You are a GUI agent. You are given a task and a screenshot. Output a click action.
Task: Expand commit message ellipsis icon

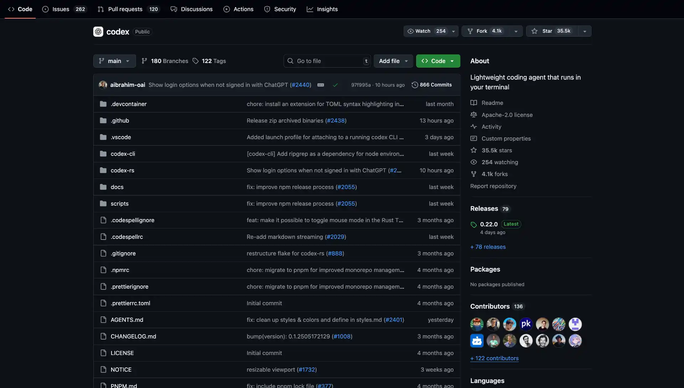[321, 85]
